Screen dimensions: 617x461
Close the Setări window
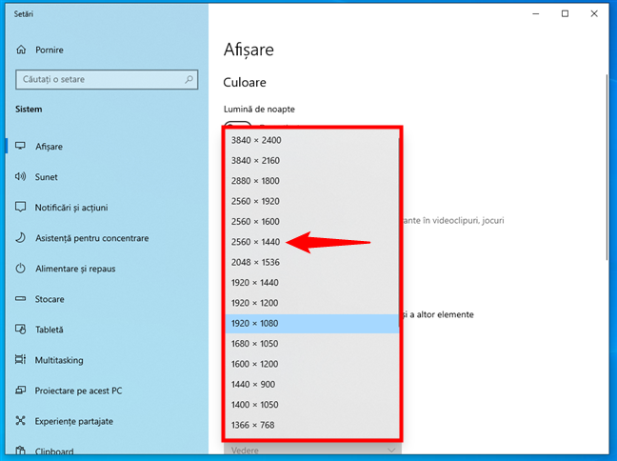coord(594,13)
